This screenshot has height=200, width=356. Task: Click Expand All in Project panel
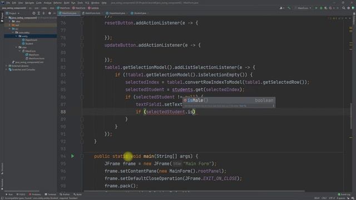tap(39, 13)
